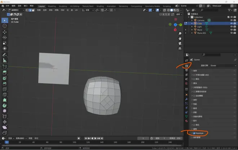The height and width of the screenshot is (150, 238).
Task: Disable Camera in renders via camera icon
Action: 235,20
